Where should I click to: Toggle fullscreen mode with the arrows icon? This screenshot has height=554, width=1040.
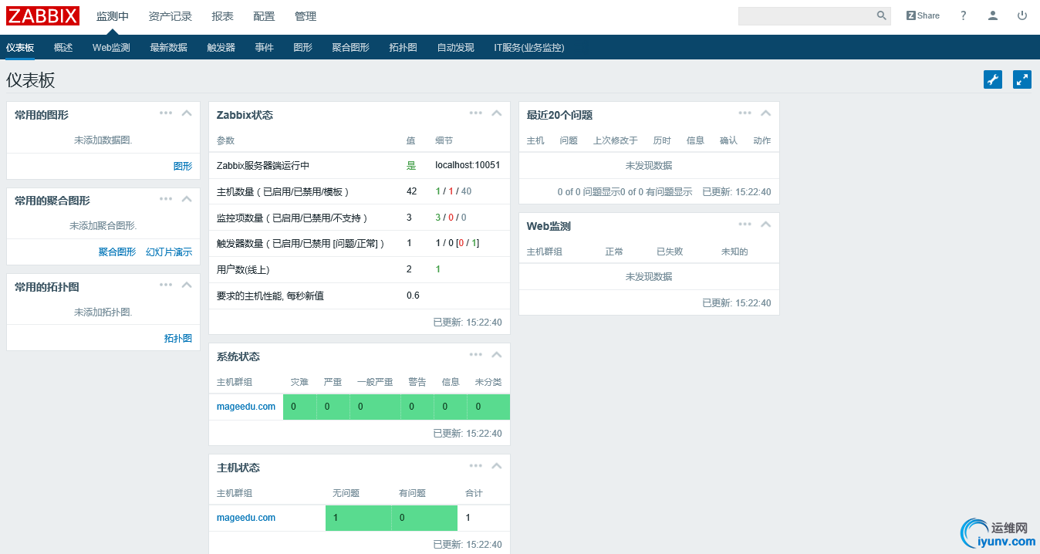click(1022, 79)
